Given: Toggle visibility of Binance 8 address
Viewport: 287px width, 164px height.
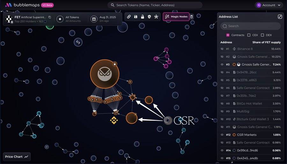Looking at the screenshot, I should [222, 49].
